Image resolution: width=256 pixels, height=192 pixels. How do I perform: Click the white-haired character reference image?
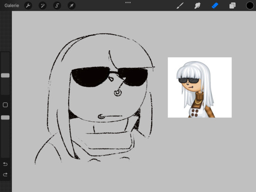tap(200, 87)
